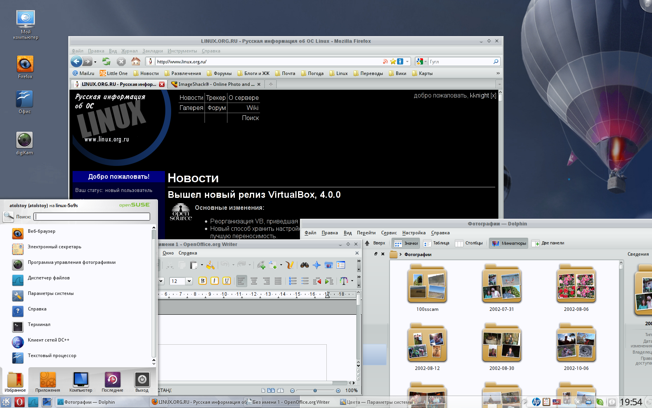Open the Инструменты menu in Firefox
The image size is (652, 408).
pos(182,51)
